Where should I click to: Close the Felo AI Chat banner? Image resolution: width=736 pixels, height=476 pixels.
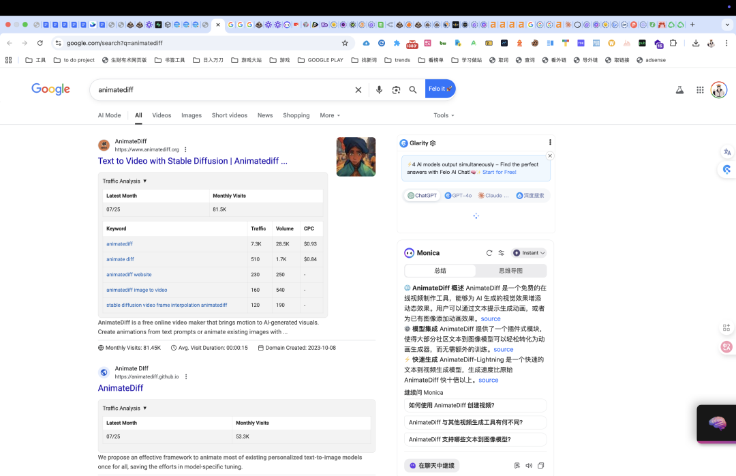550,155
